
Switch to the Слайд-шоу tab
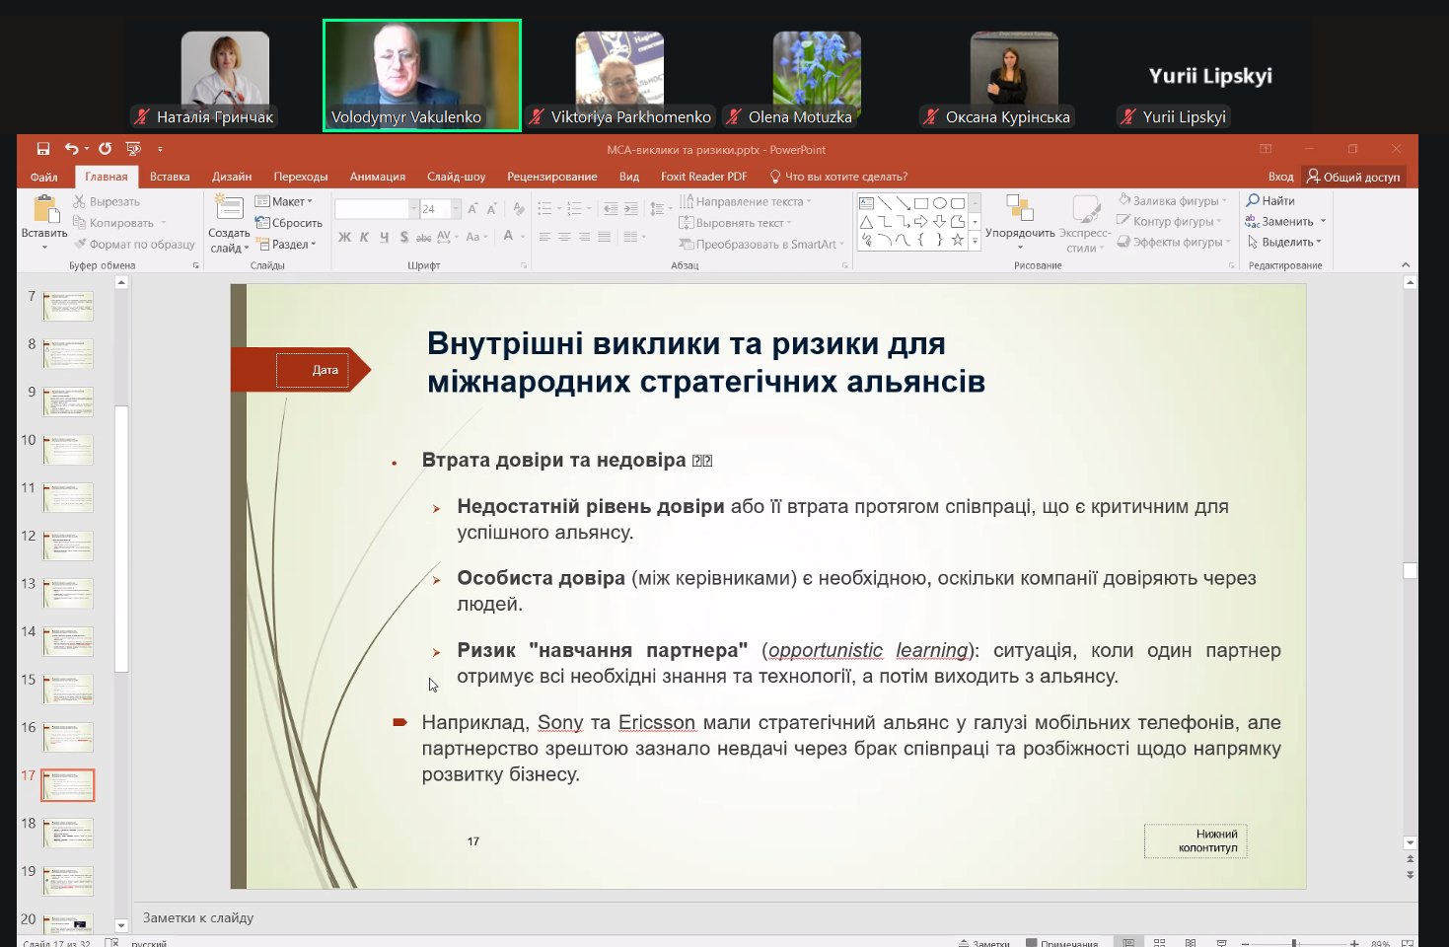point(456,177)
